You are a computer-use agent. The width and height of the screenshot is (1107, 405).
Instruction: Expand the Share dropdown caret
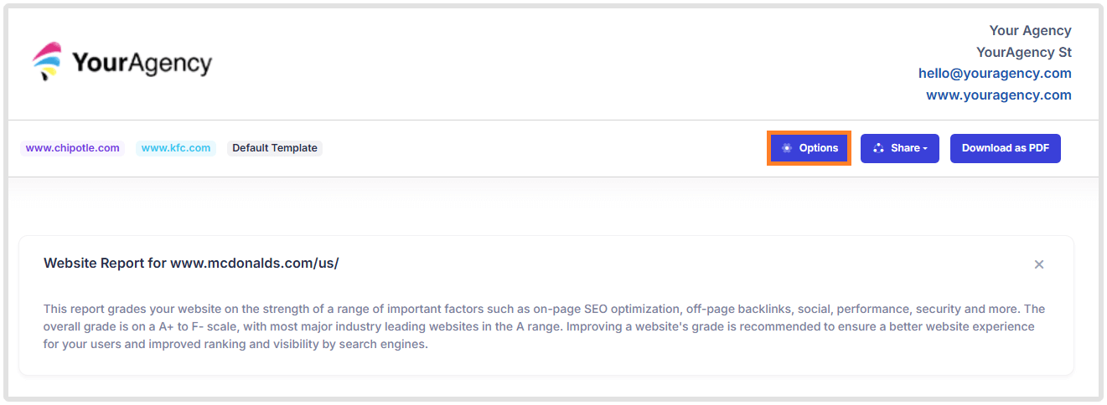coord(925,149)
